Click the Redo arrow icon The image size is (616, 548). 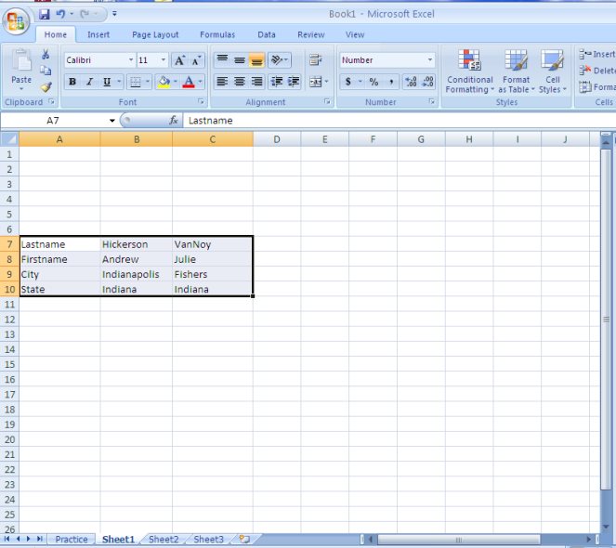pos(85,14)
